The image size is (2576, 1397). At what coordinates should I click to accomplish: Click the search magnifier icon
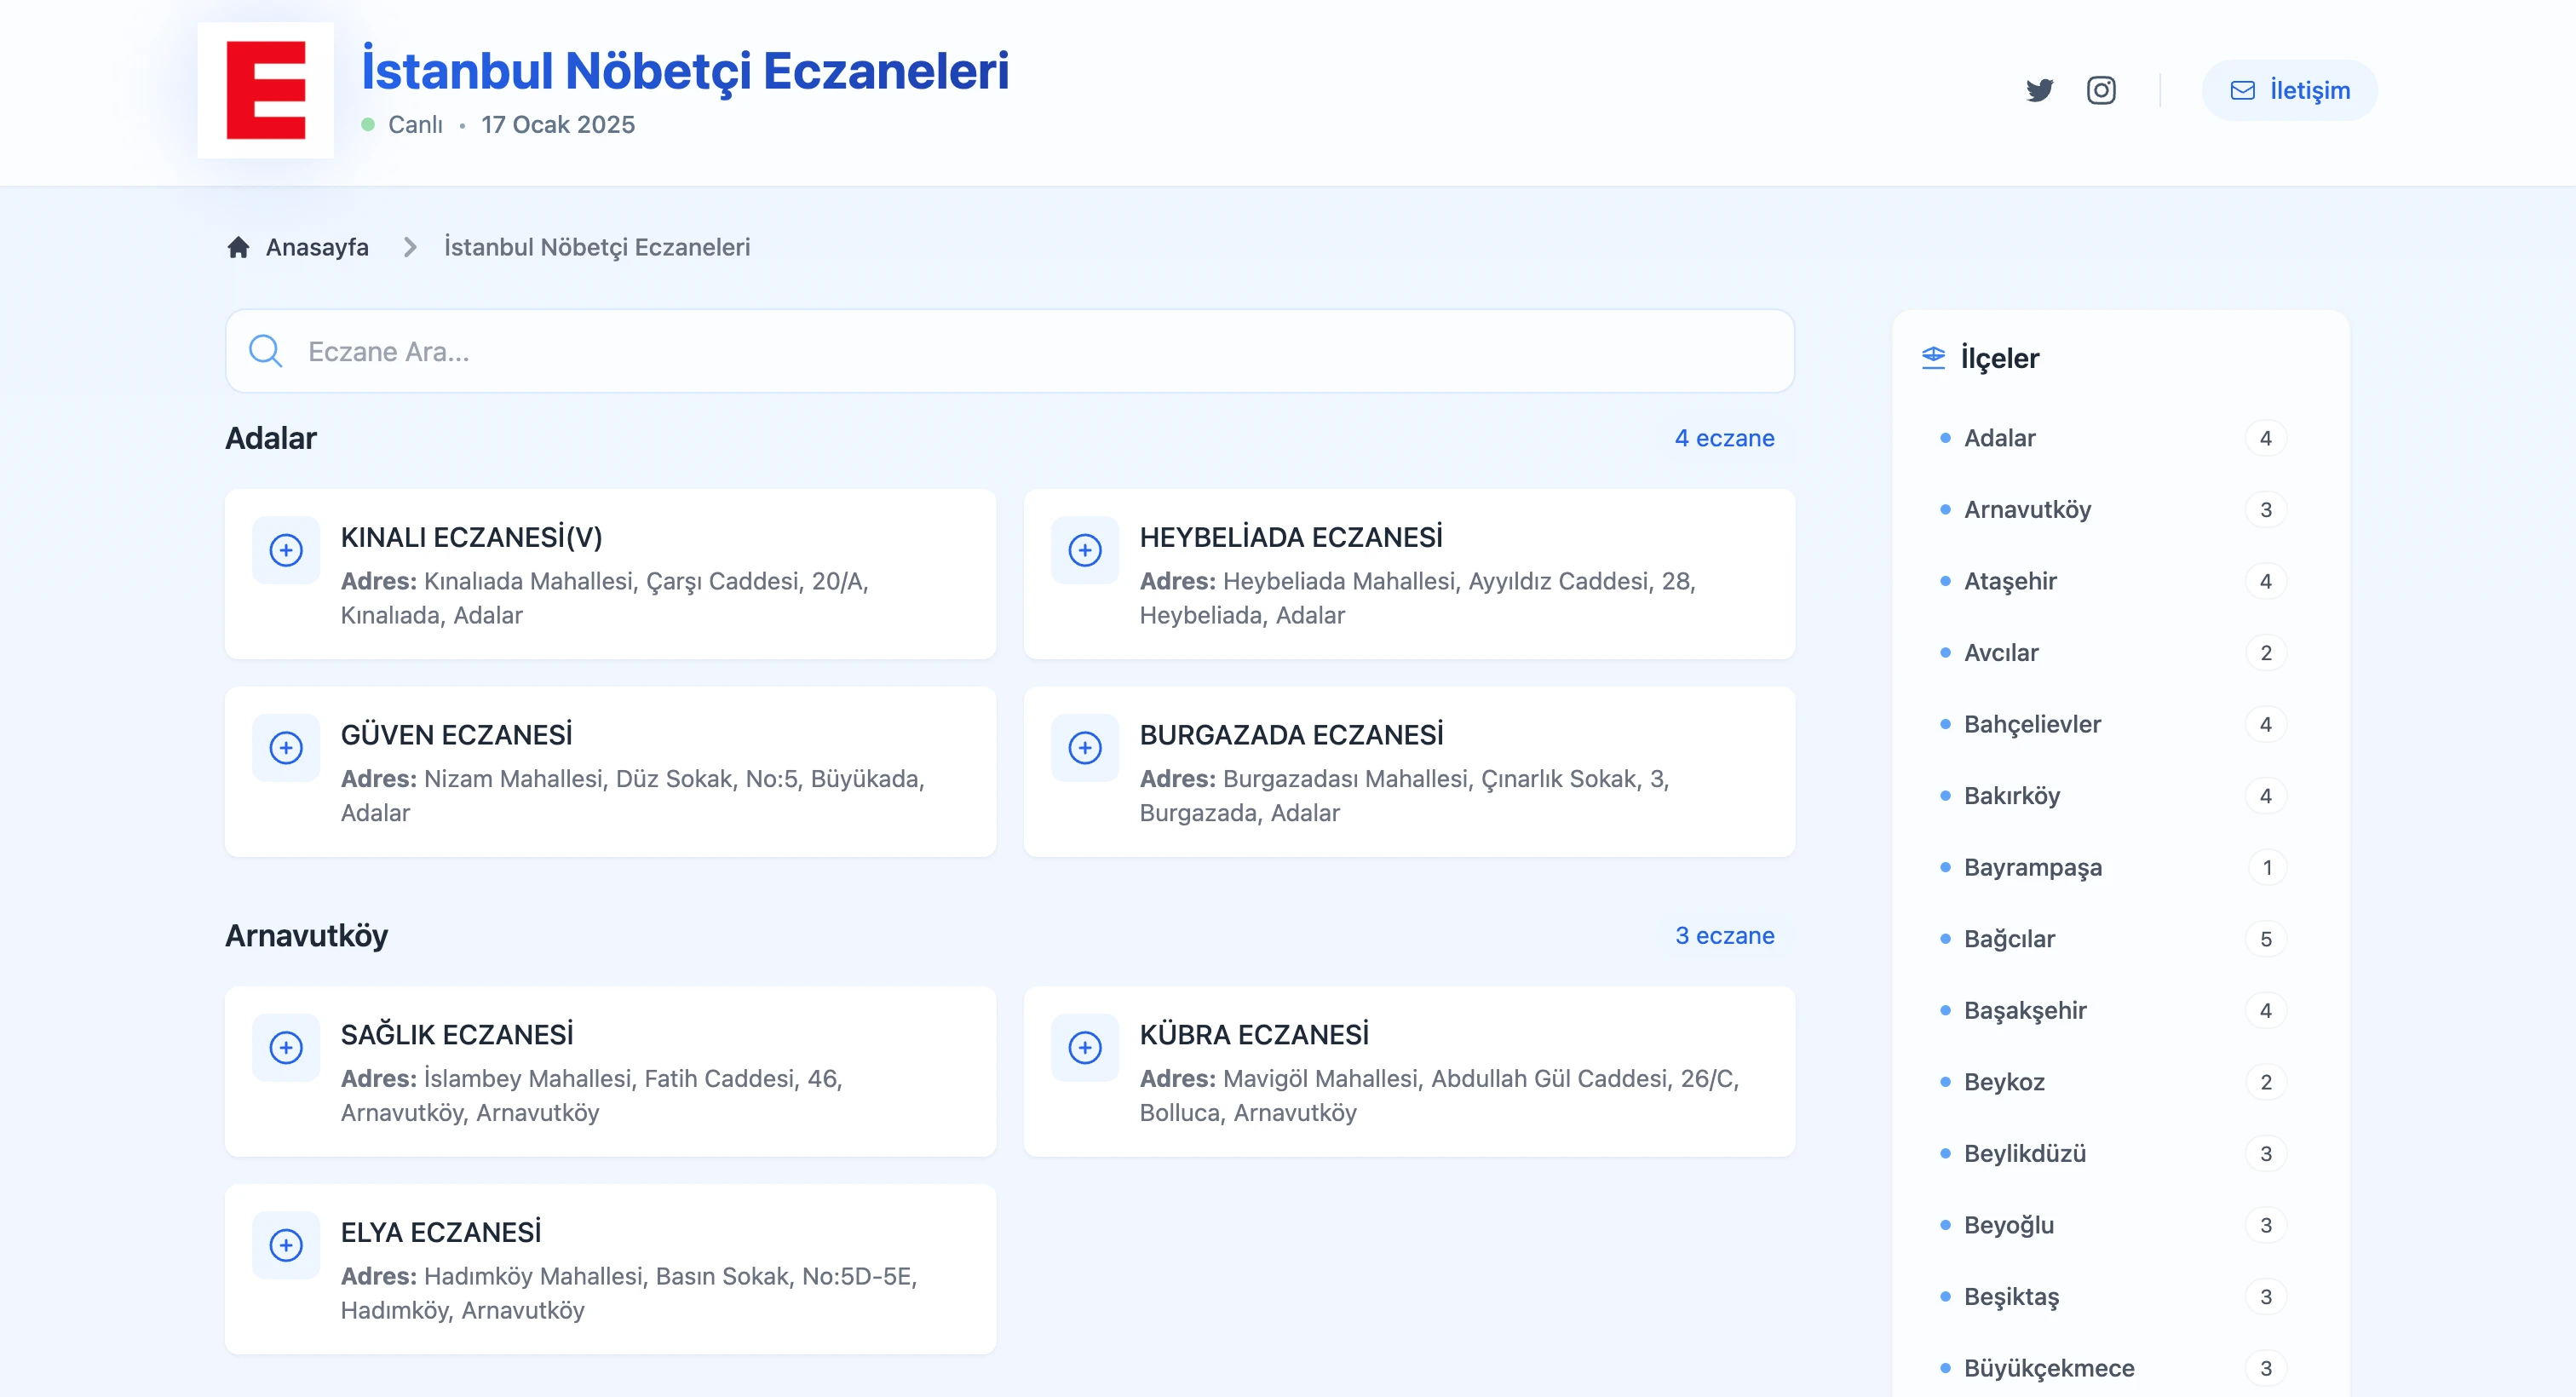tap(265, 351)
